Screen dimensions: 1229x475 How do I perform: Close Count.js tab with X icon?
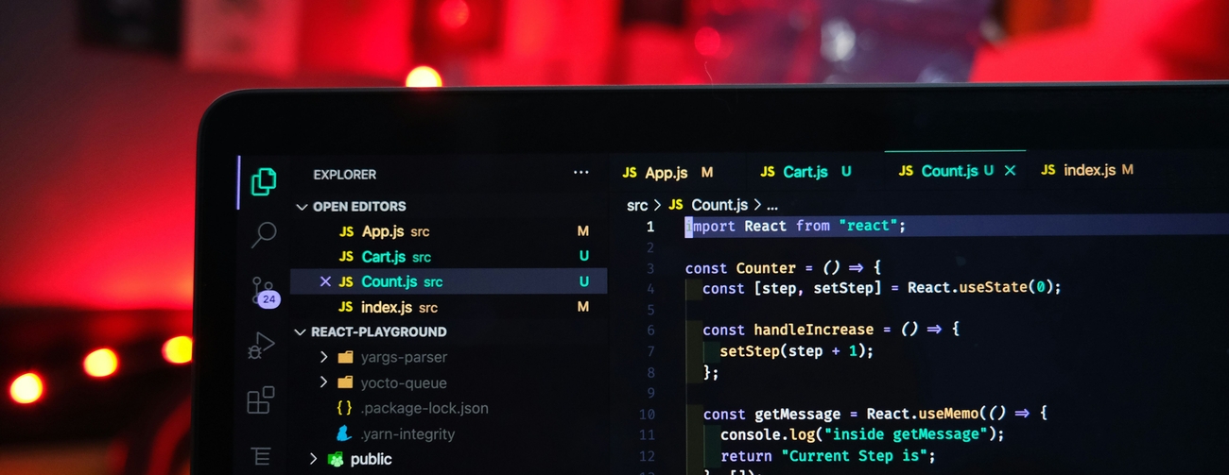1010,171
